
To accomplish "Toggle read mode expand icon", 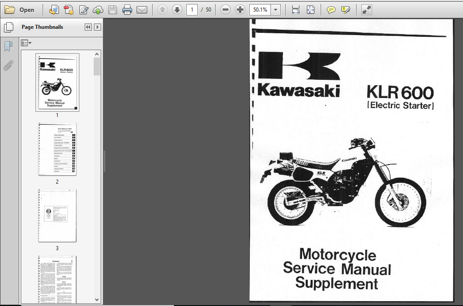I will (x=366, y=10).
